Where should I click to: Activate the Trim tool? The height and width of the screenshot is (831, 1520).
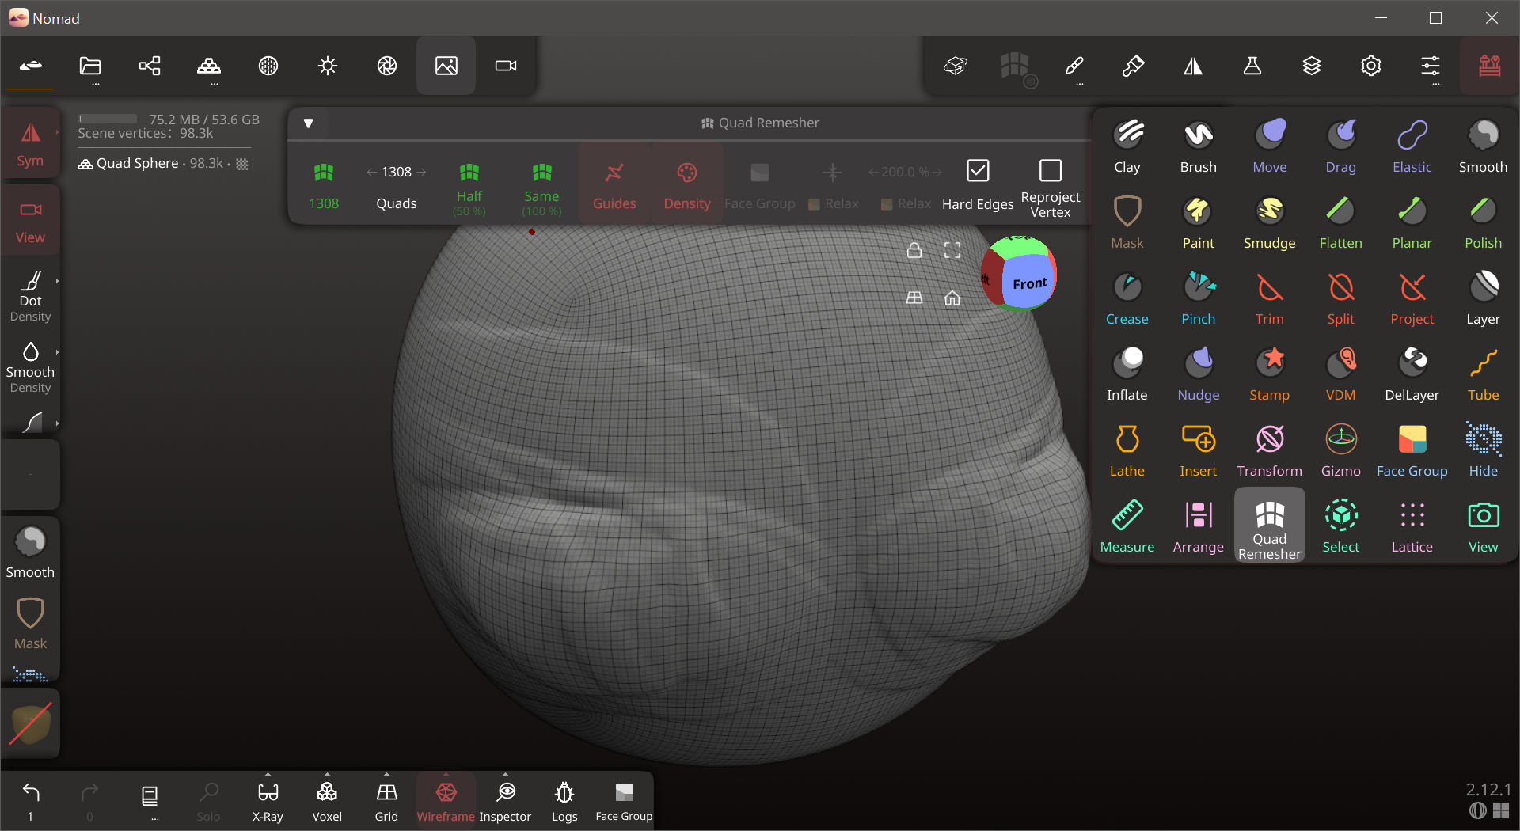(1270, 298)
